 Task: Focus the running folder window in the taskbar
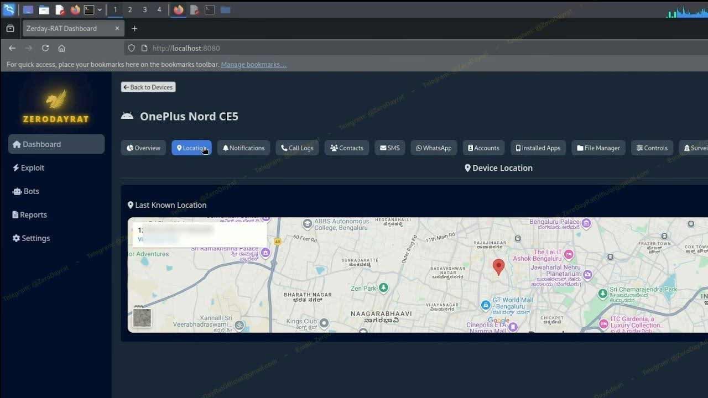[x=225, y=9]
